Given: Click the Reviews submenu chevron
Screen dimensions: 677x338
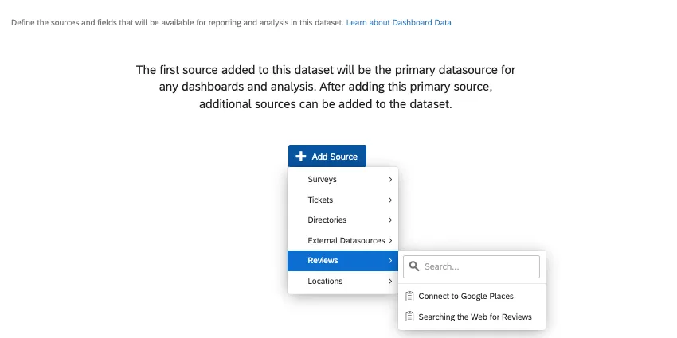Looking at the screenshot, I should [x=390, y=261].
